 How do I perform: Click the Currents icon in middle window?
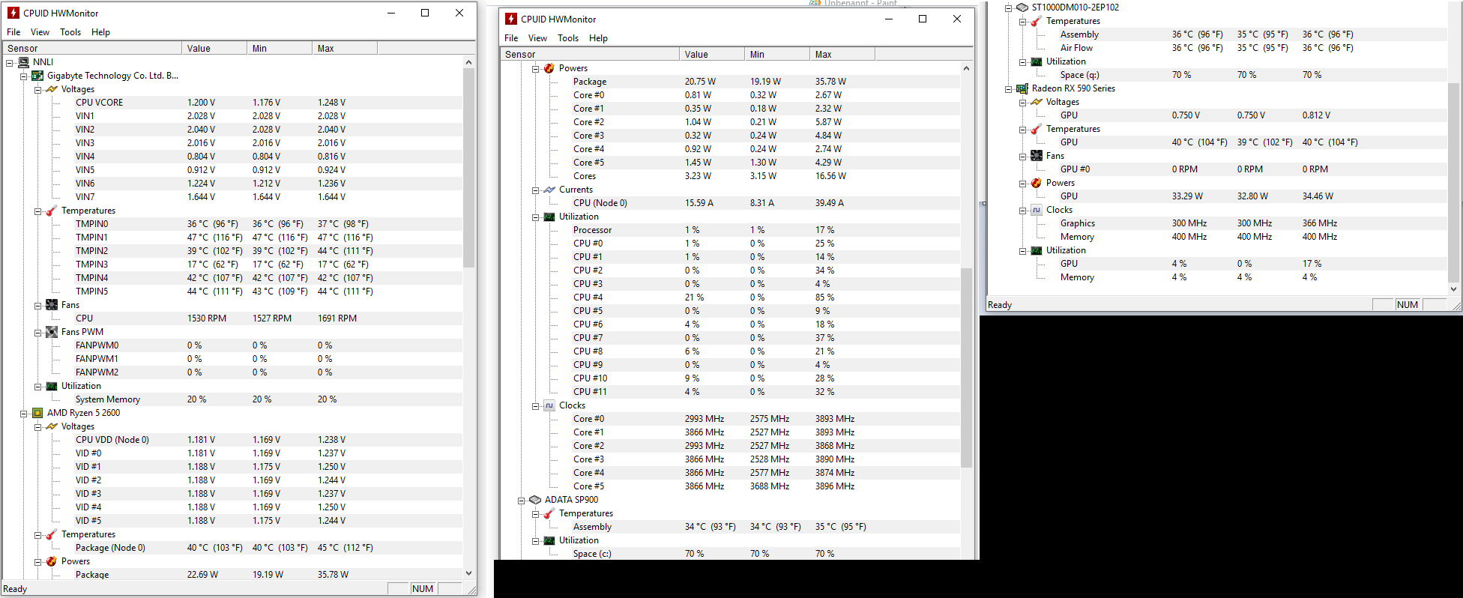click(x=549, y=190)
